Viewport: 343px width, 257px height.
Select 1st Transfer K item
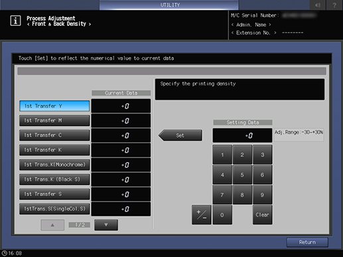point(54,150)
